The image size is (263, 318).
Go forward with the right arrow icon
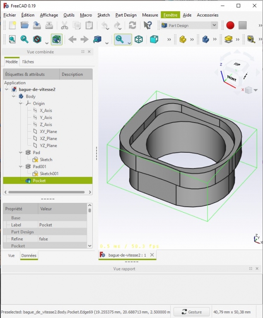click(x=84, y=39)
